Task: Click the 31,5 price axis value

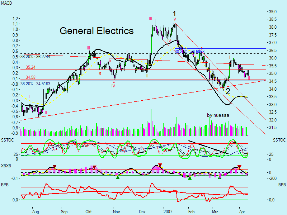Action: [273, 128]
